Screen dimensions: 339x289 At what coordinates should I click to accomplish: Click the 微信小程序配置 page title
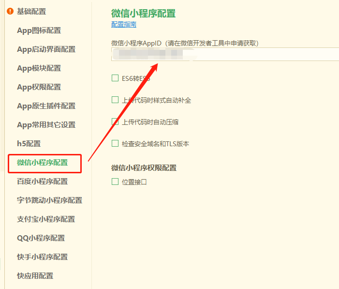pos(143,13)
